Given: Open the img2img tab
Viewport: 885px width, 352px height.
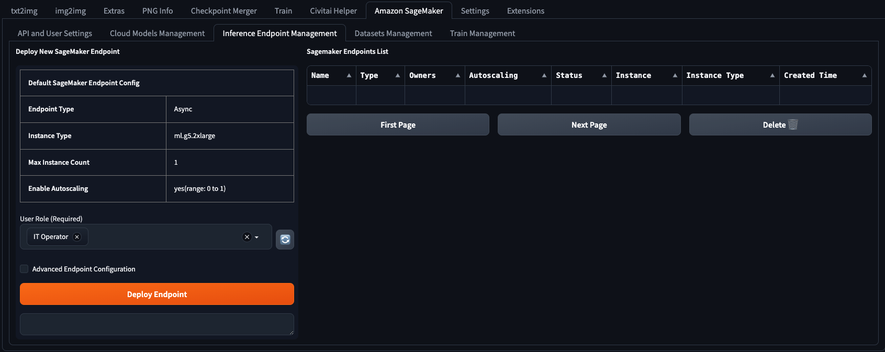Looking at the screenshot, I should (71, 10).
